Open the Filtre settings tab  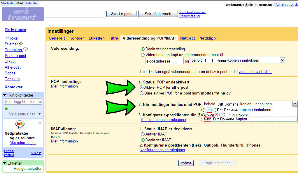point(113,38)
